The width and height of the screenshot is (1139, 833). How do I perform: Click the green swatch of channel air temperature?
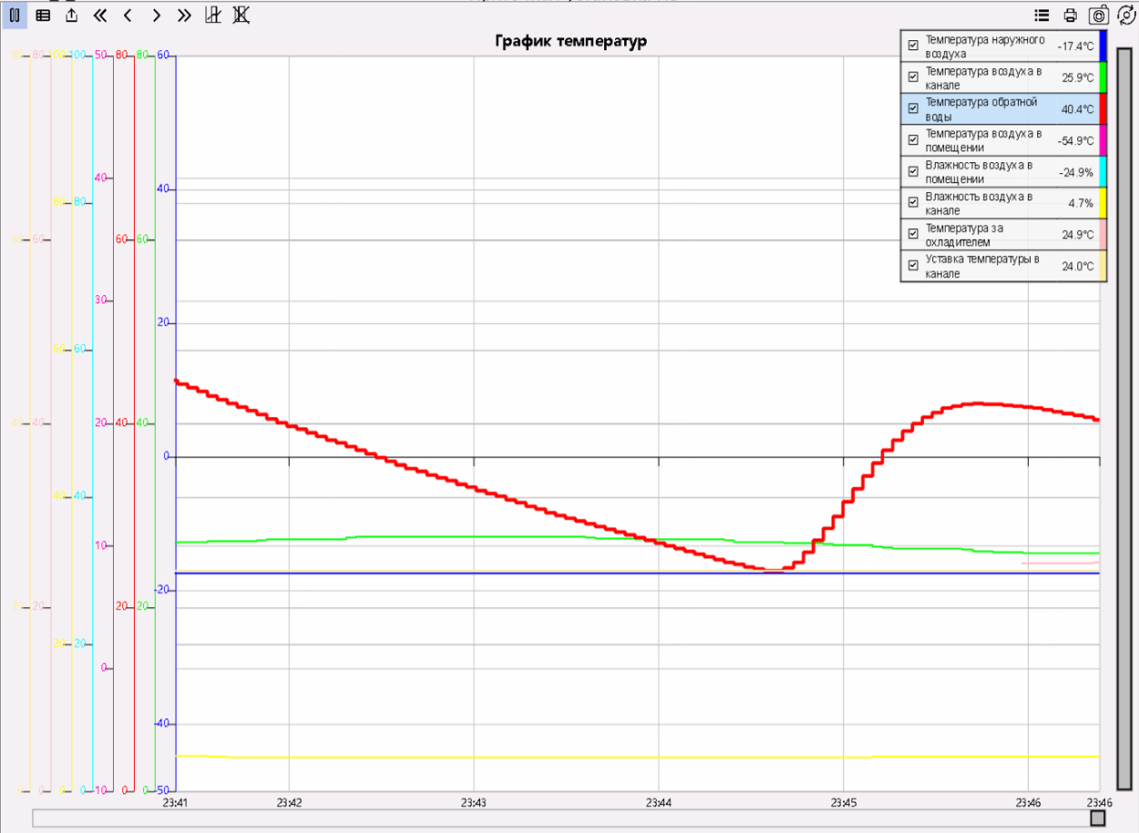(x=1102, y=77)
